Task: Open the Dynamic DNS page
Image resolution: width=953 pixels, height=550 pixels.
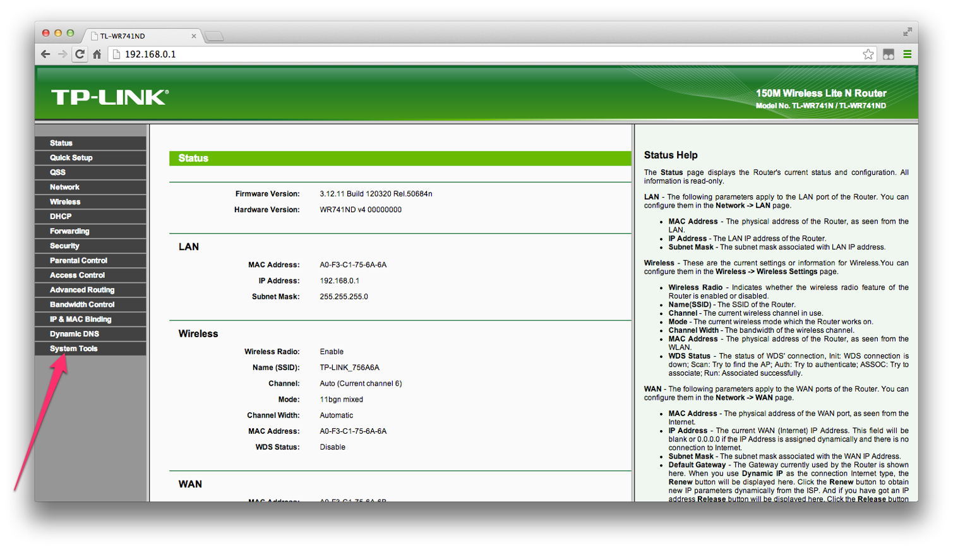Action: click(75, 334)
